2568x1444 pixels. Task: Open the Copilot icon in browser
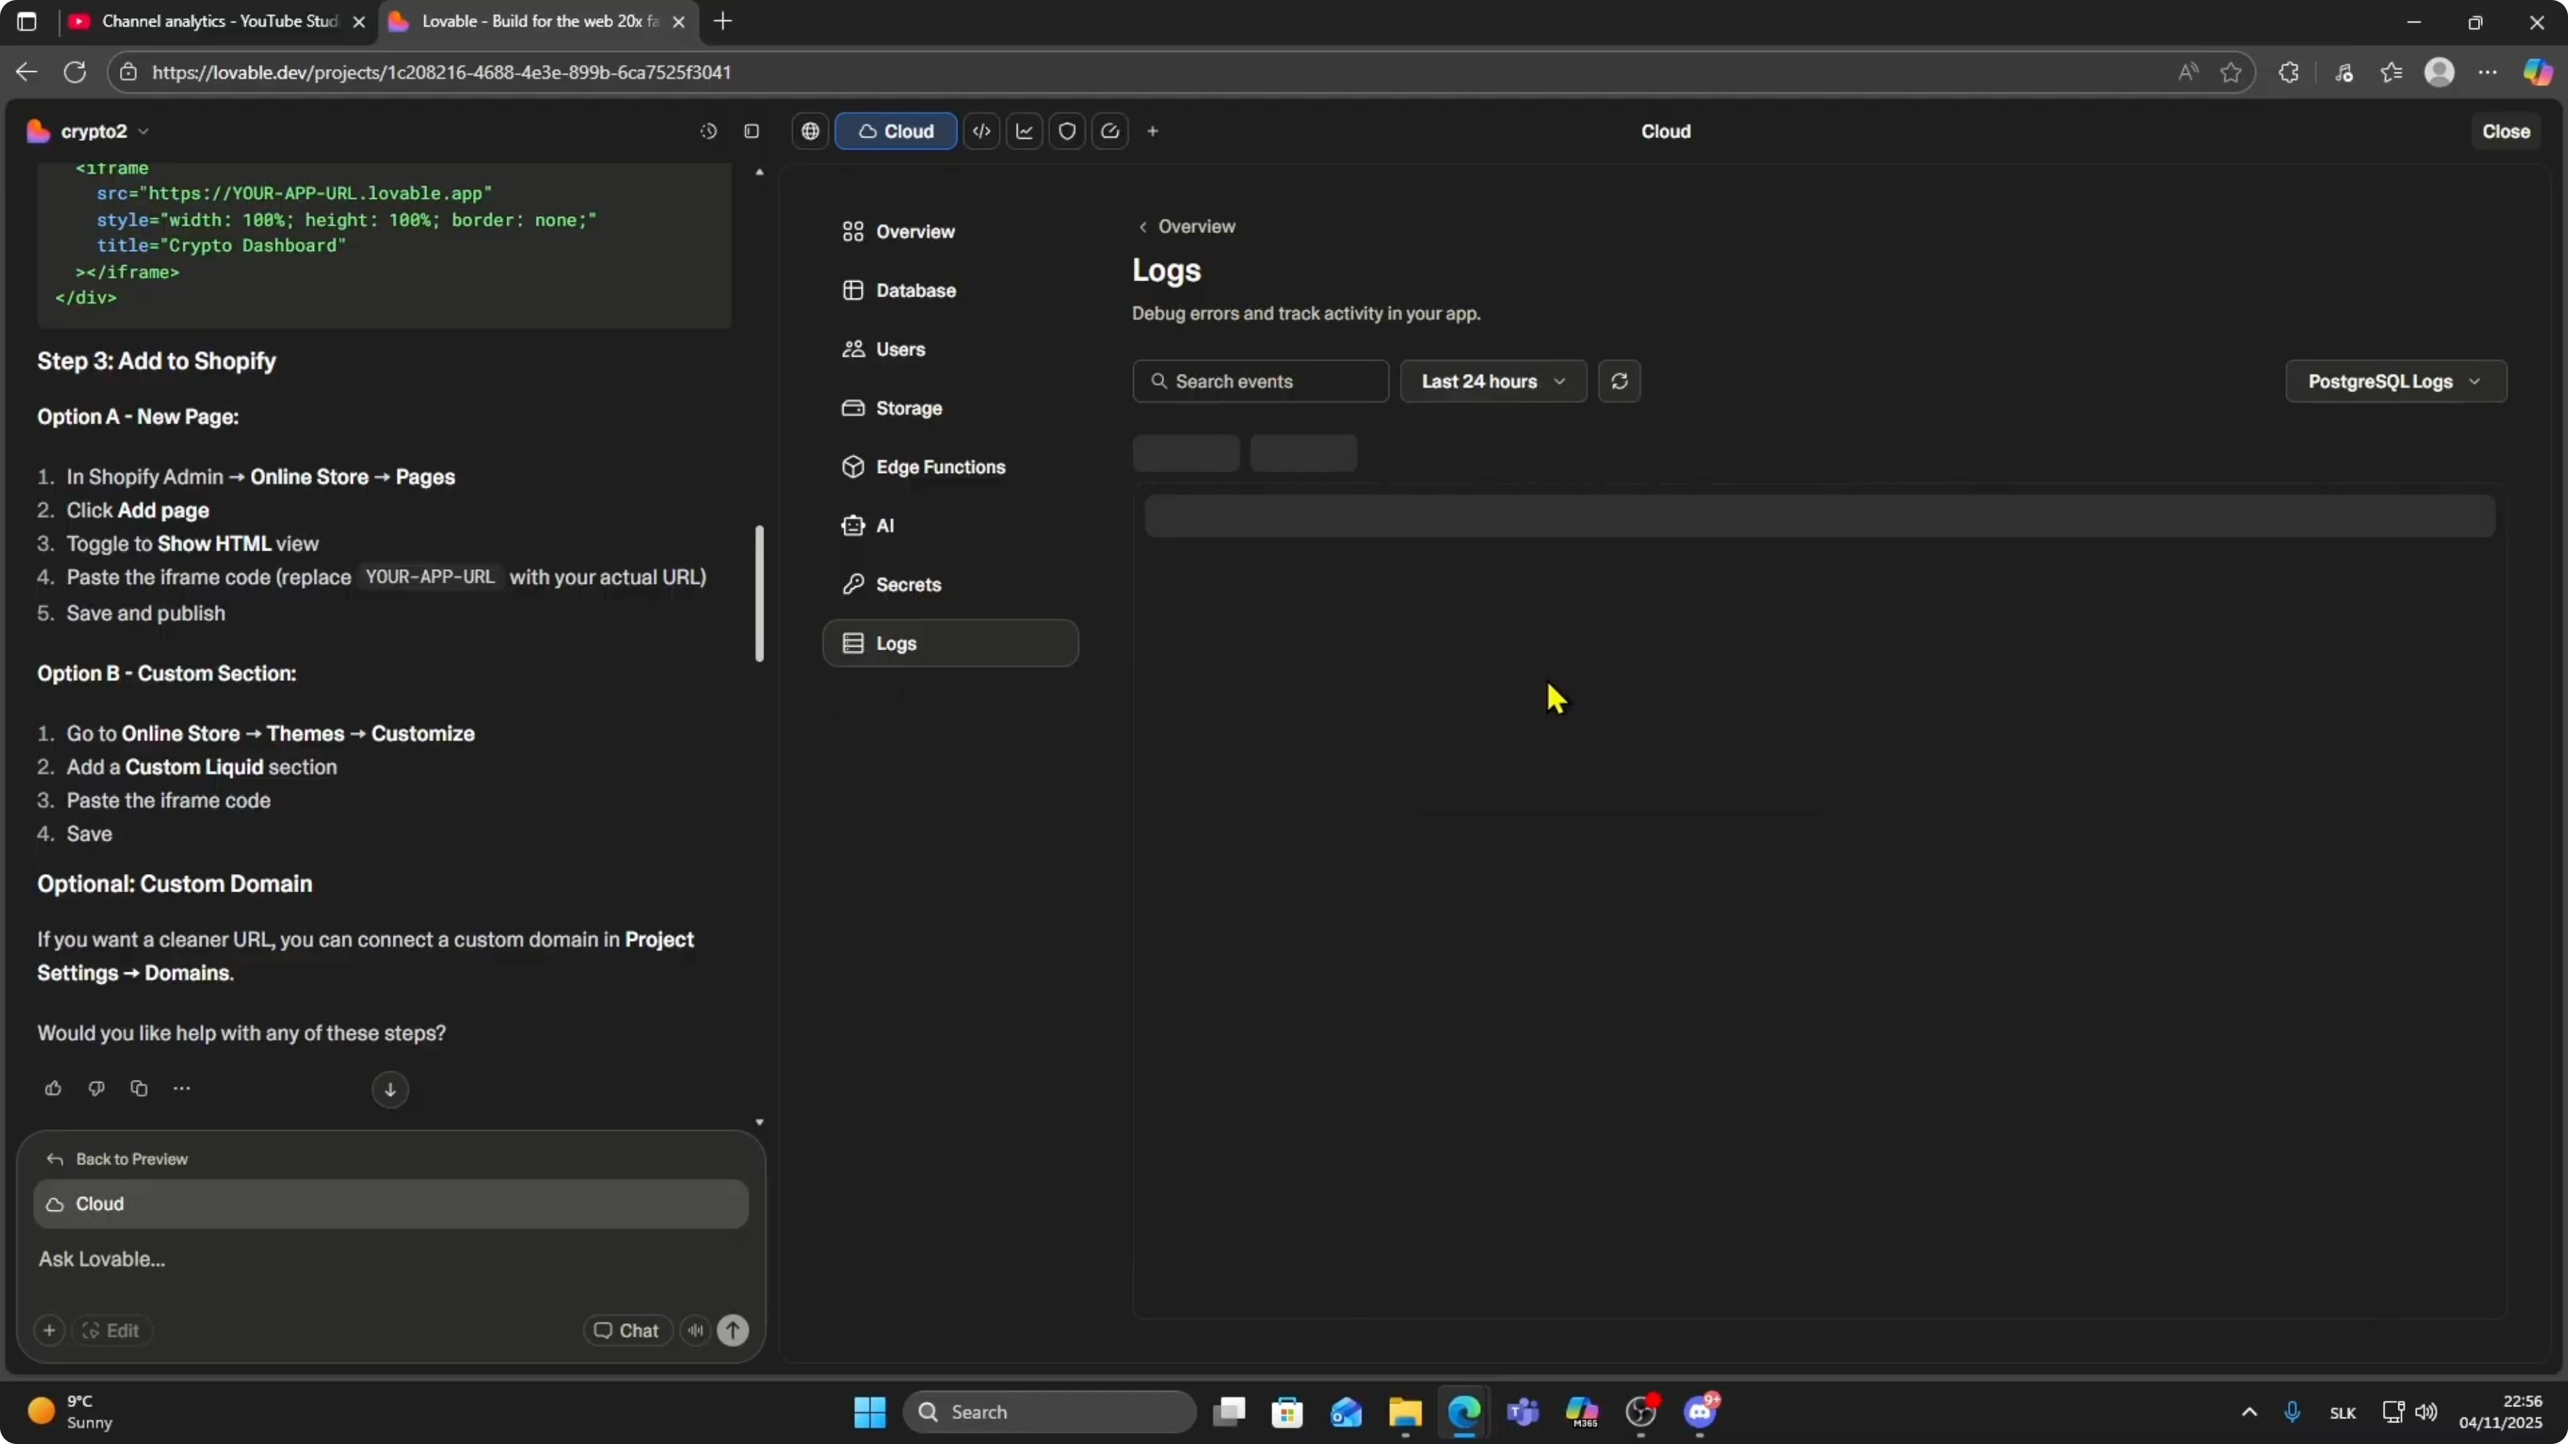tap(2537, 72)
